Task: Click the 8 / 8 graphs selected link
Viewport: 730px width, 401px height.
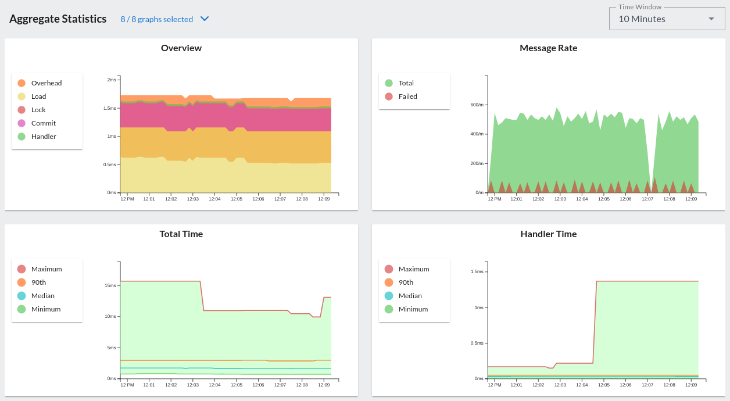Action: click(x=157, y=19)
